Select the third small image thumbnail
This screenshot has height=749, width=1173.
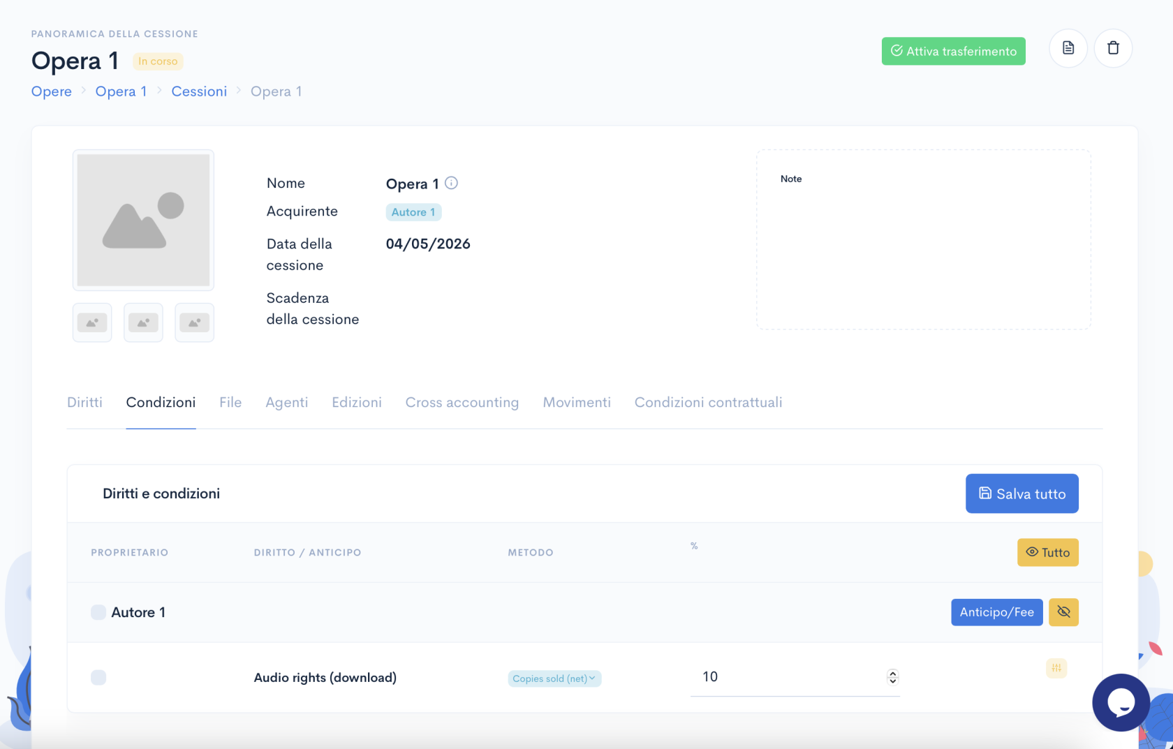coord(194,322)
